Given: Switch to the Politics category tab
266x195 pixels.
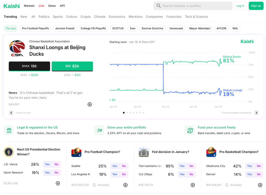Looking at the screenshot, I should (44, 17).
